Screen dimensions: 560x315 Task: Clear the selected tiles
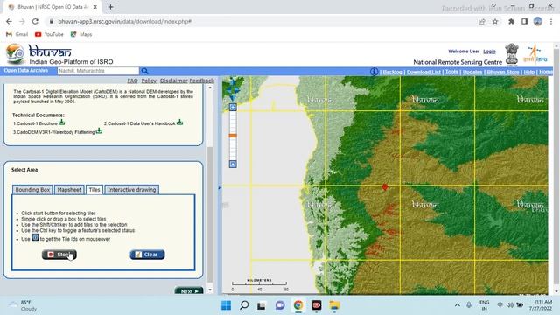[x=147, y=255]
